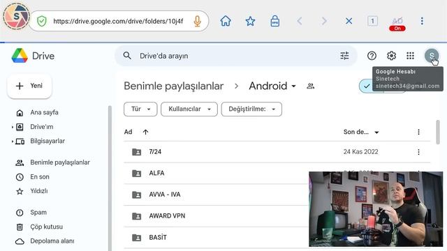Reverse sort with the up arrow
447x251 pixels.
pos(145,132)
